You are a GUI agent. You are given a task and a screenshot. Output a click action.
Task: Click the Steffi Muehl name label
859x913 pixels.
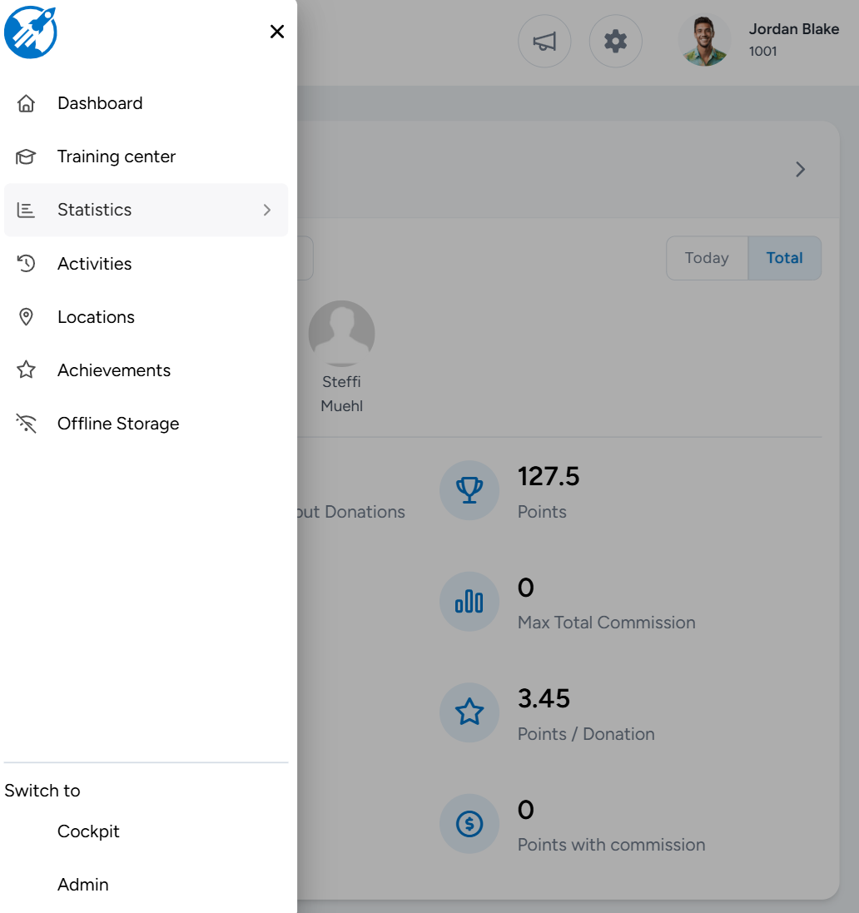342,394
